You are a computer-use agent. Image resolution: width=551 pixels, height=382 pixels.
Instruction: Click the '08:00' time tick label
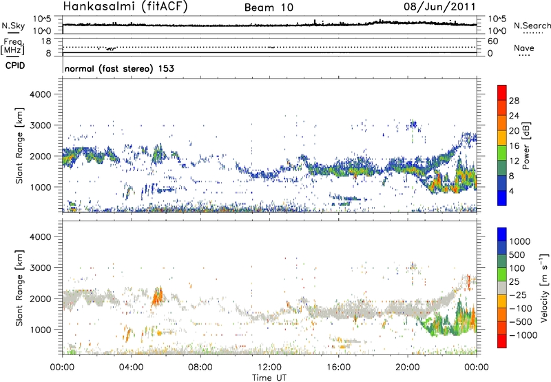200,368
